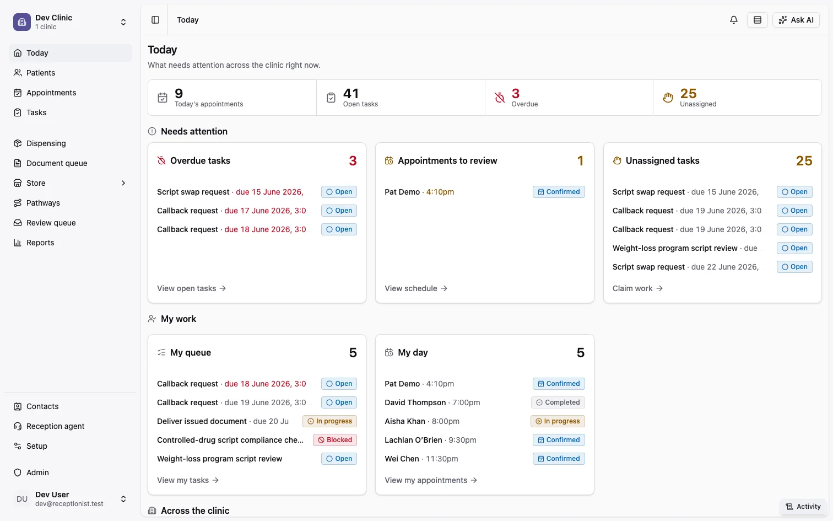Click the Completed badge for David Thompson
Screen dimensions: 833x521
click(x=558, y=402)
